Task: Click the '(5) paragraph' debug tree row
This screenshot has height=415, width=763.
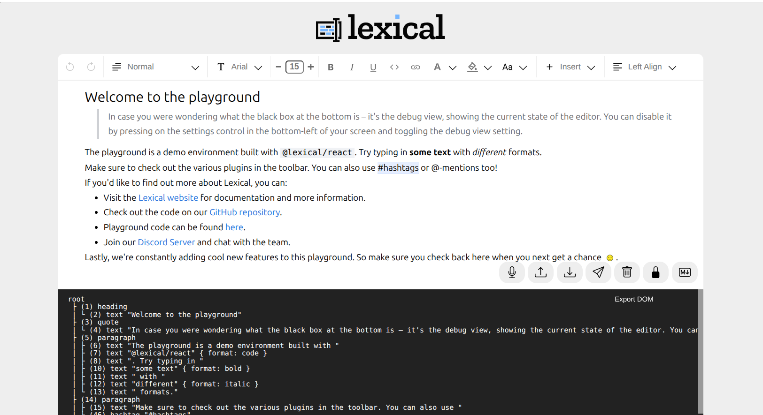Action: (108, 338)
